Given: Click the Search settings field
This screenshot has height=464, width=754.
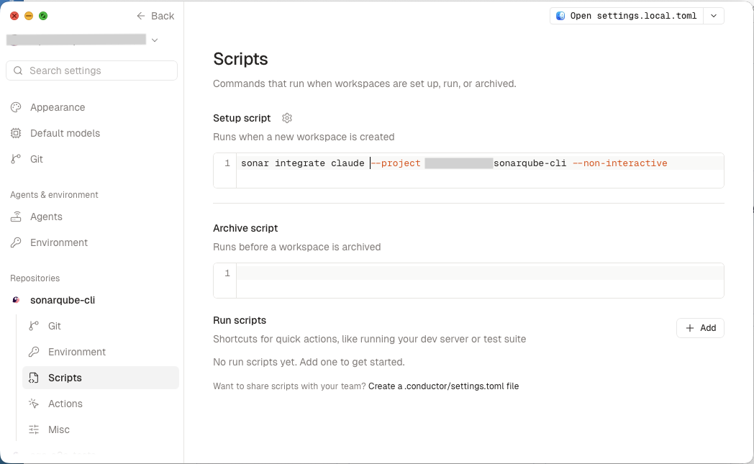Looking at the screenshot, I should click(91, 70).
